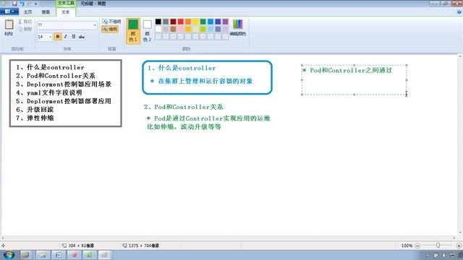Click the zoom slider handle

point(438,246)
